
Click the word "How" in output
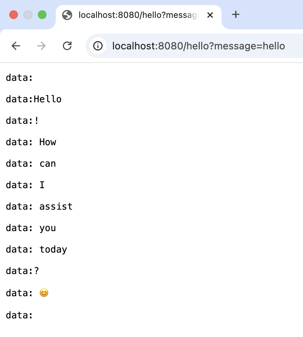[48, 142]
